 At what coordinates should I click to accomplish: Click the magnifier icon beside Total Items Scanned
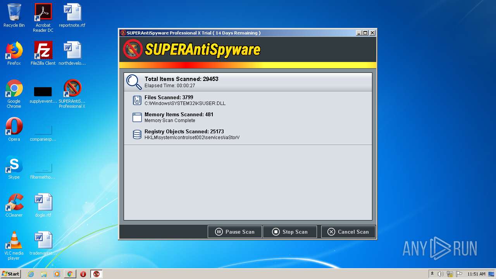[134, 82]
